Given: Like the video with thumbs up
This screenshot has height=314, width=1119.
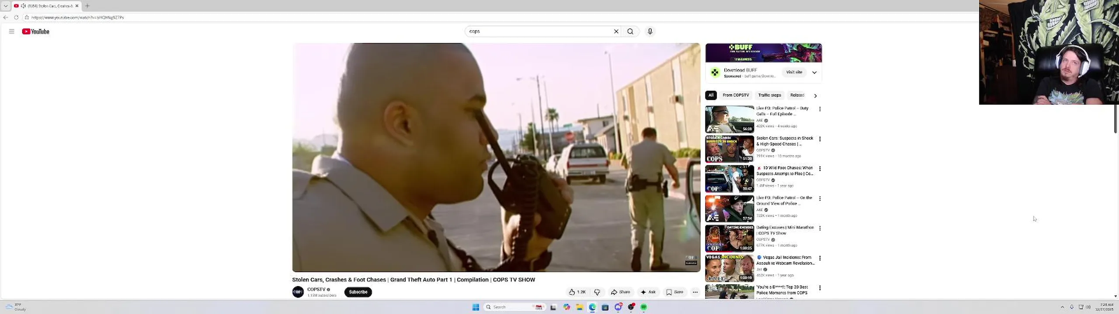Looking at the screenshot, I should click(577, 292).
